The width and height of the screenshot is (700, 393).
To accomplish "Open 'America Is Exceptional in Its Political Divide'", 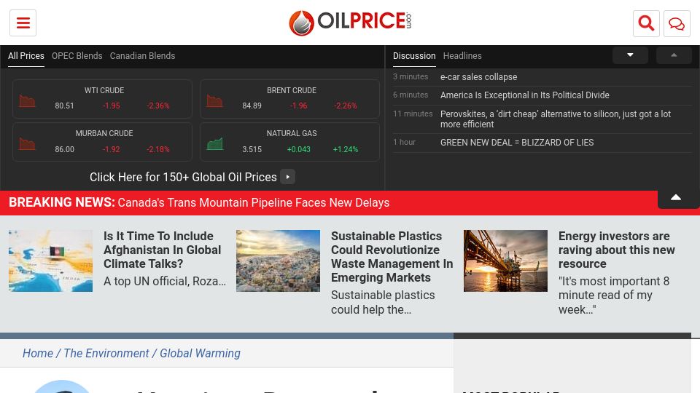I will tap(524, 95).
